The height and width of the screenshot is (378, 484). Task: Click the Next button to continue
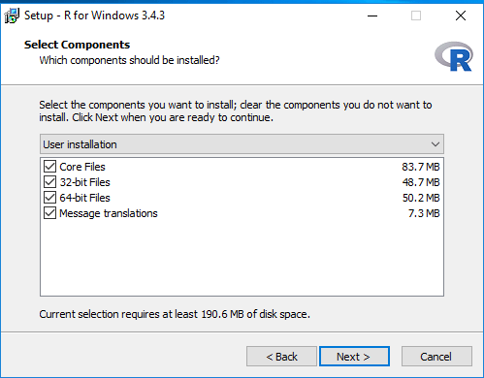tap(354, 357)
